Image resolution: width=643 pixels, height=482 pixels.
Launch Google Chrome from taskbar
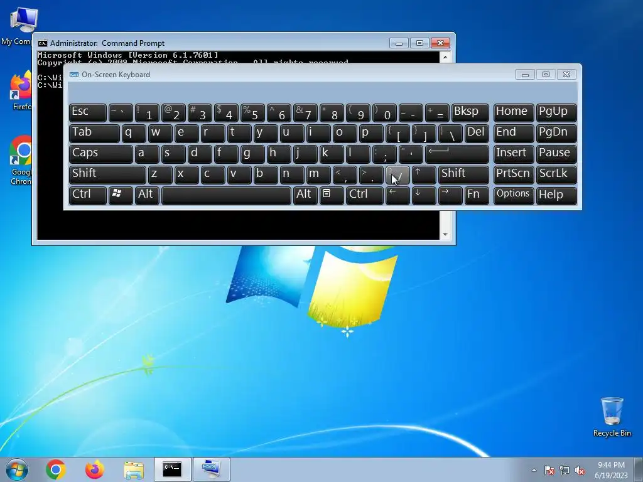point(56,469)
